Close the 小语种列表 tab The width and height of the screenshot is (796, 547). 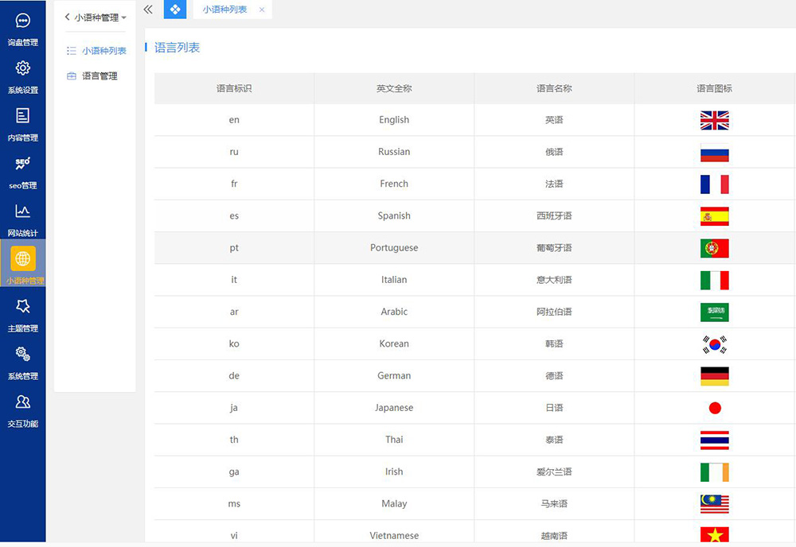[262, 10]
